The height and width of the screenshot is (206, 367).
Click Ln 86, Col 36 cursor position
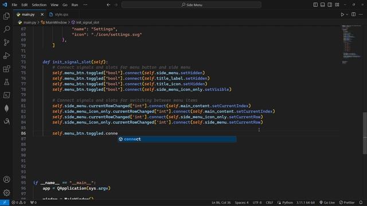(x=221, y=203)
